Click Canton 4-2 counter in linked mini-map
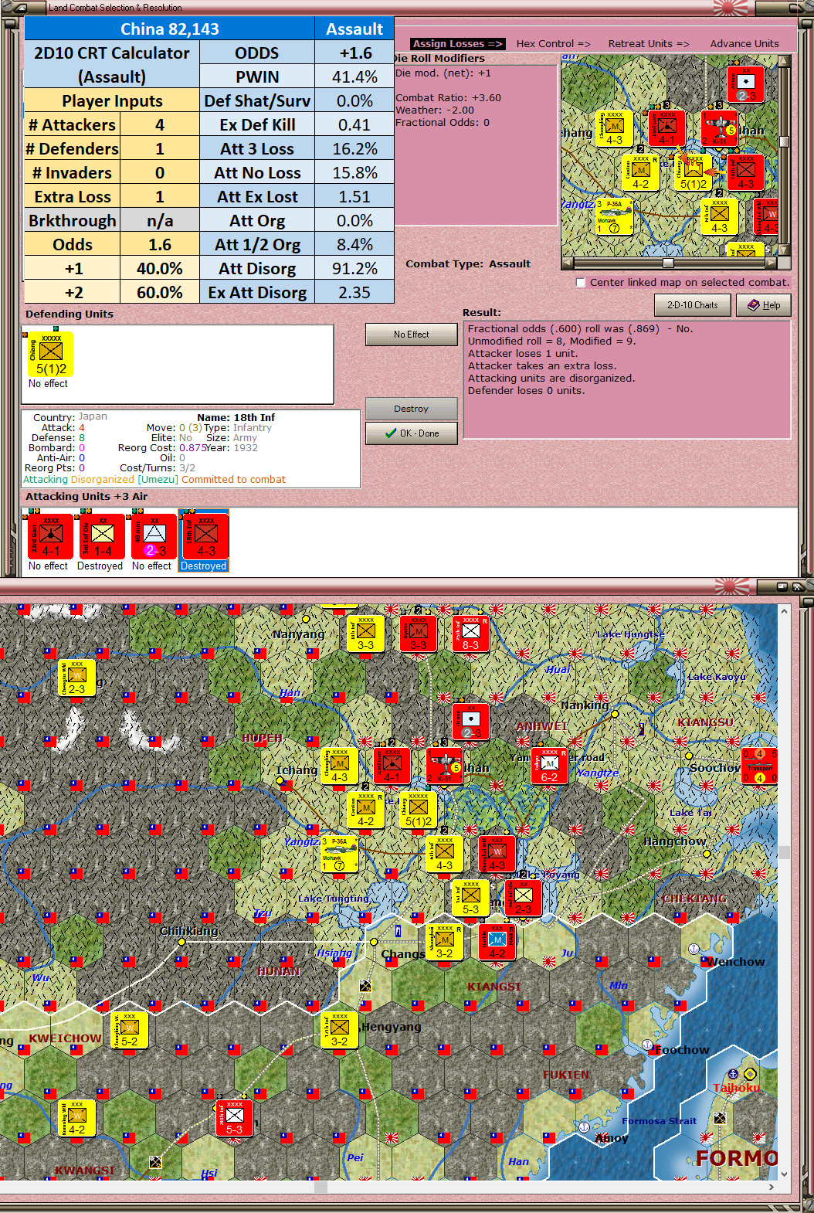This screenshot has width=814, height=1213. point(641,172)
